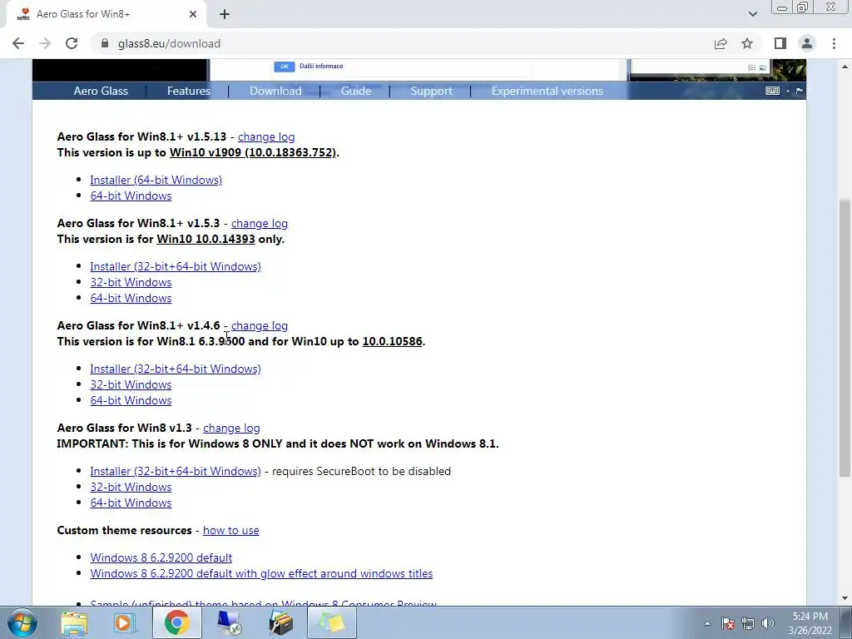The height and width of the screenshot is (639, 852).
Task: Go back to the previous page
Action: click(18, 43)
